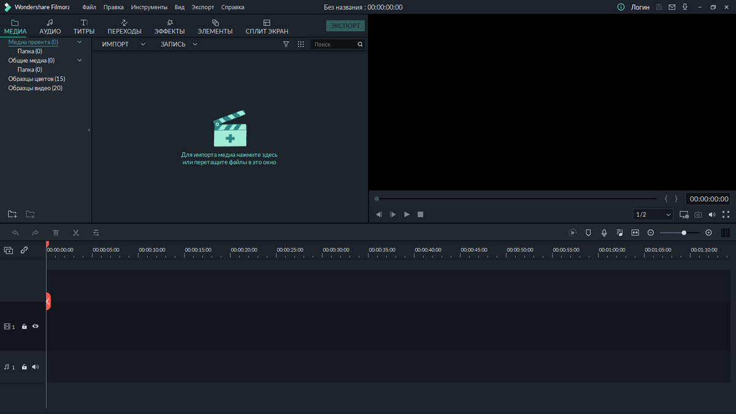Switch to the СПЛИТ ЭКРАН tab

[267, 26]
